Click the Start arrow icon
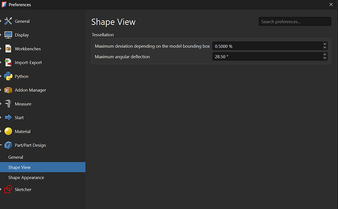338x209 pixels. tap(8, 117)
